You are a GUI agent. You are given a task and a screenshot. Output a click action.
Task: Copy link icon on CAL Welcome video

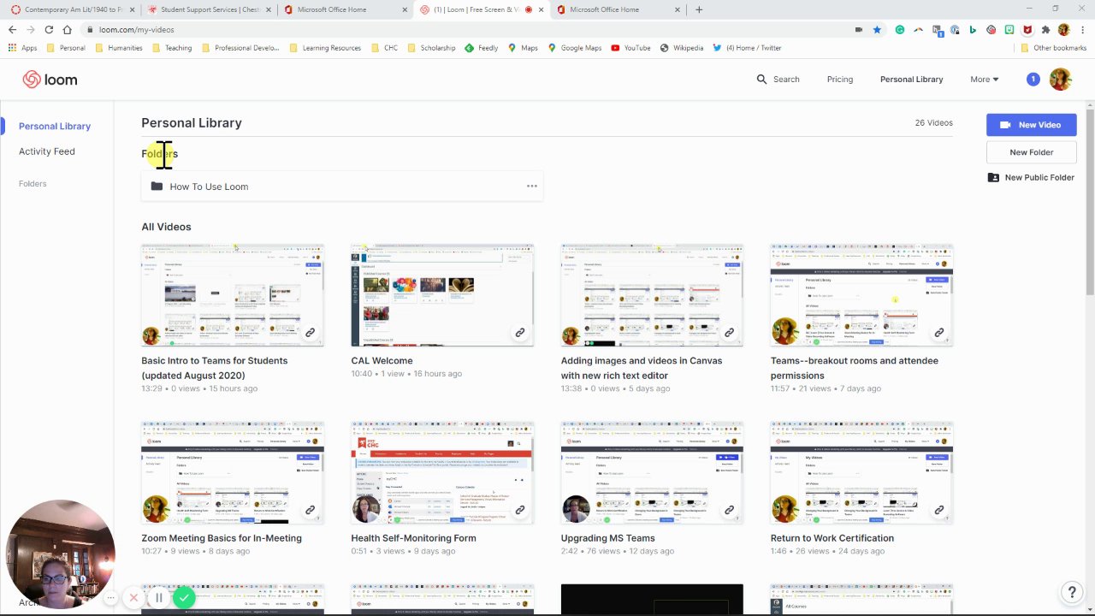coord(519,333)
